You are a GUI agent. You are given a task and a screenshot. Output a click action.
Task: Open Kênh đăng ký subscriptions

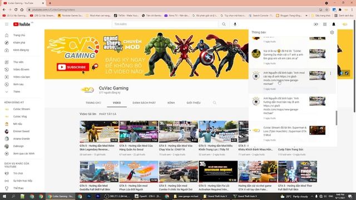22,50
